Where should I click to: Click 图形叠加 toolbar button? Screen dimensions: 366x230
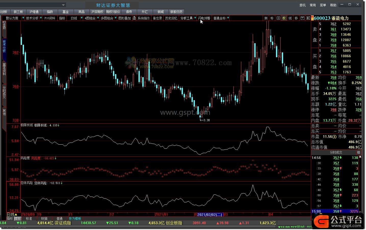124,18
